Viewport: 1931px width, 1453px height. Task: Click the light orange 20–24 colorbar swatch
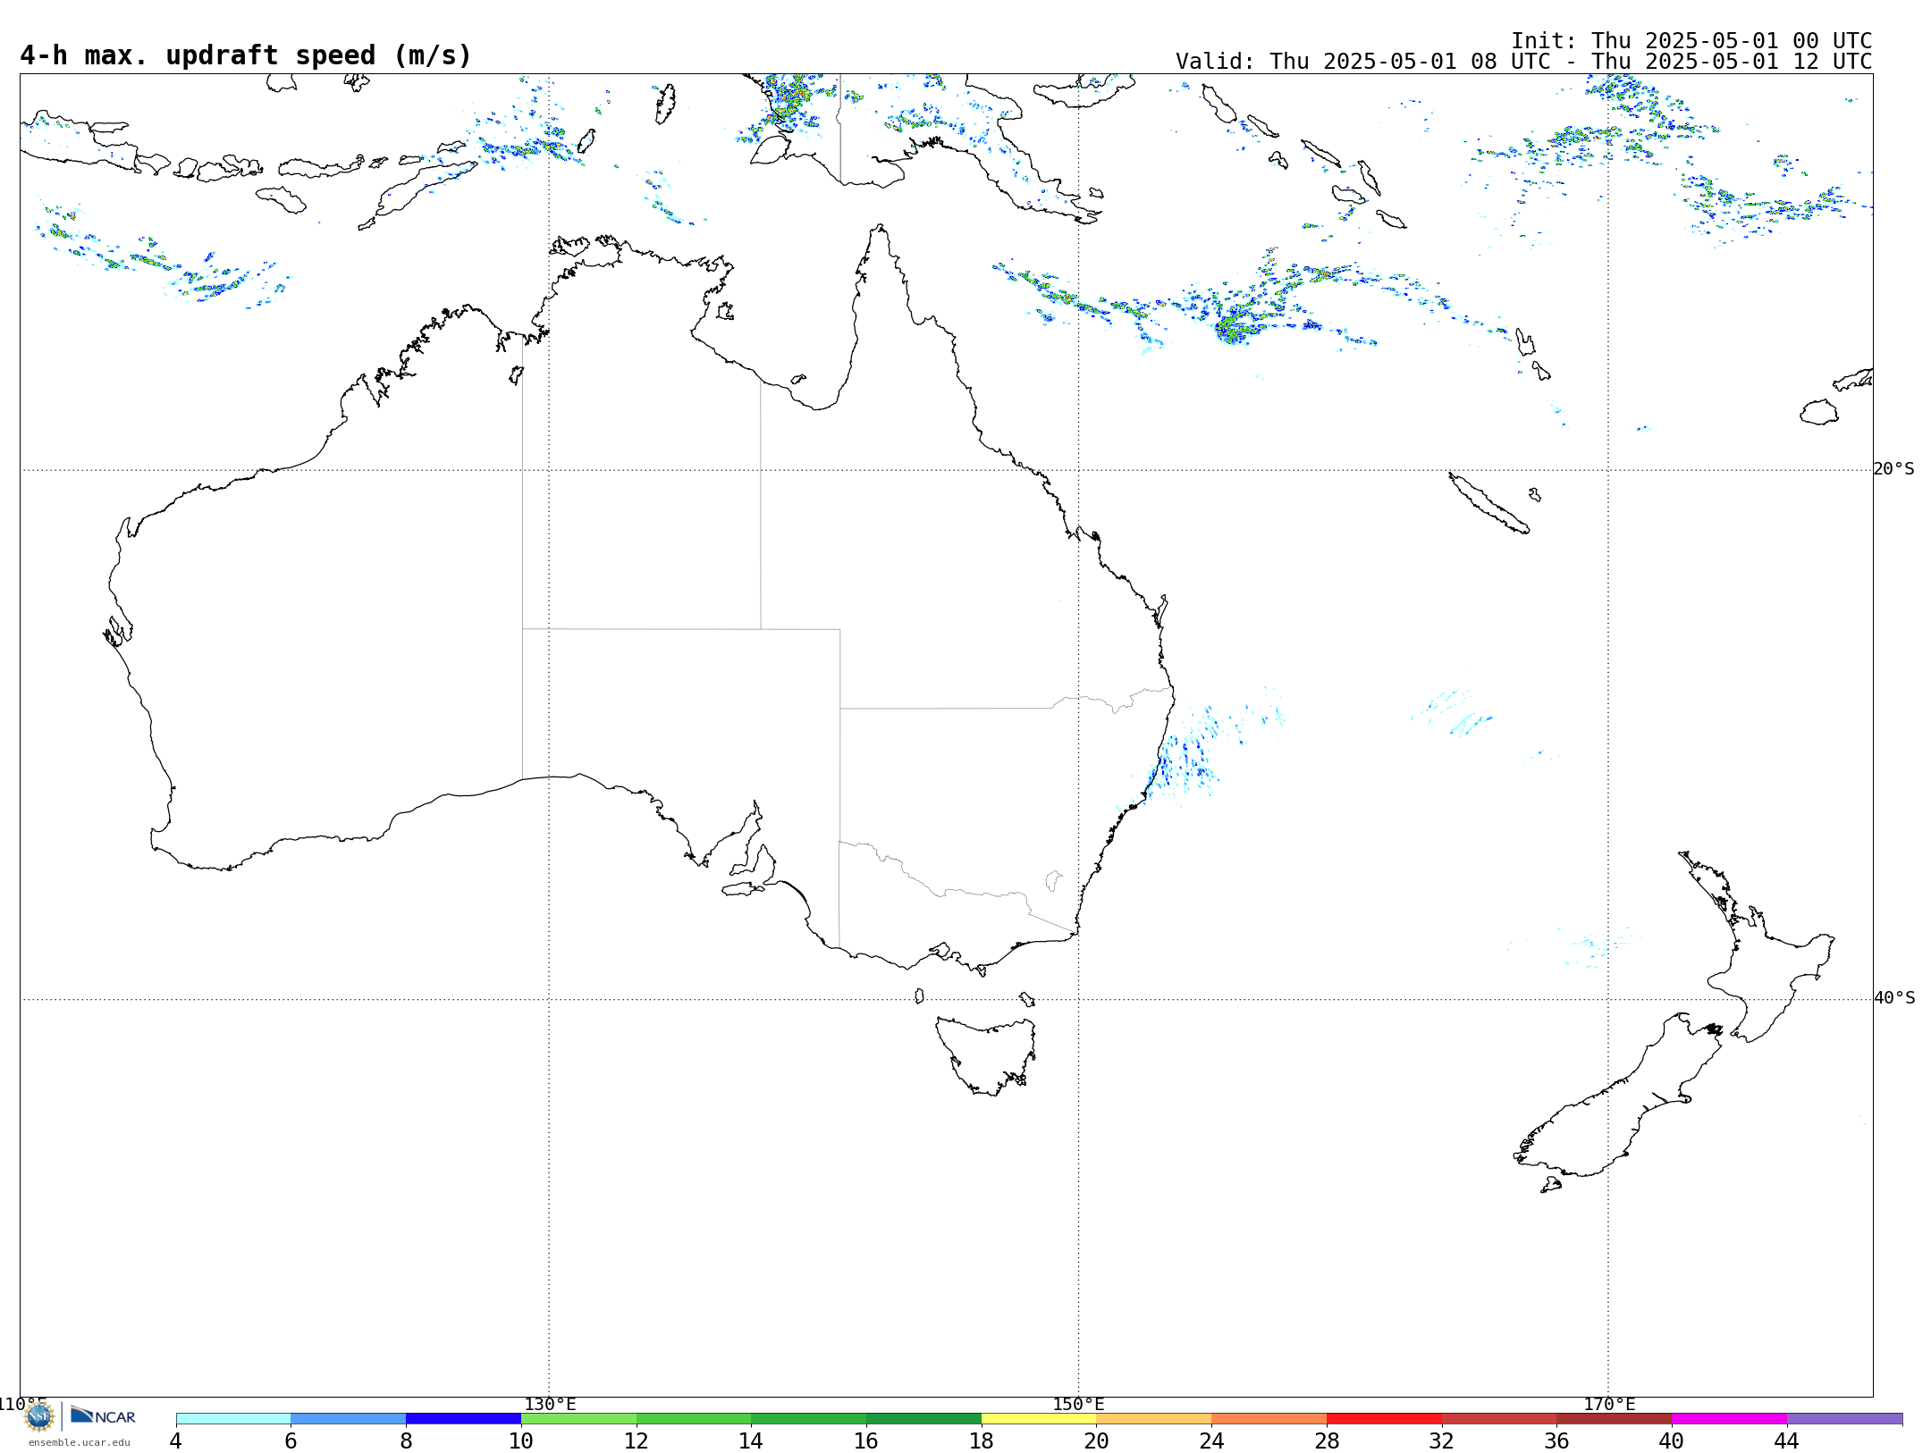click(1154, 1418)
